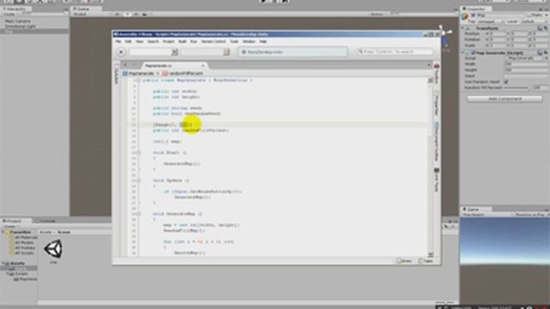
Task: Click the Height field in Map Generator
Action: [x=525, y=70]
